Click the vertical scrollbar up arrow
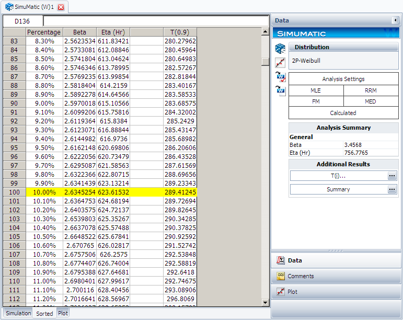This screenshot has width=403, height=320. click(266, 31)
